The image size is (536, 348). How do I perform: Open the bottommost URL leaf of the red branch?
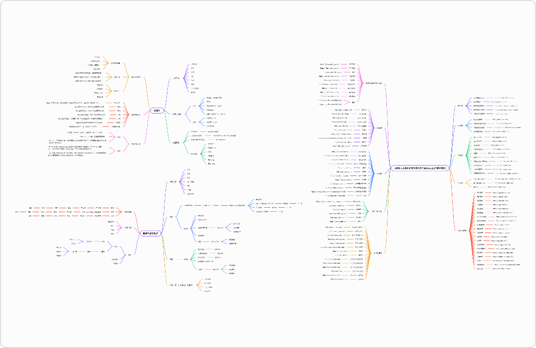501,269
